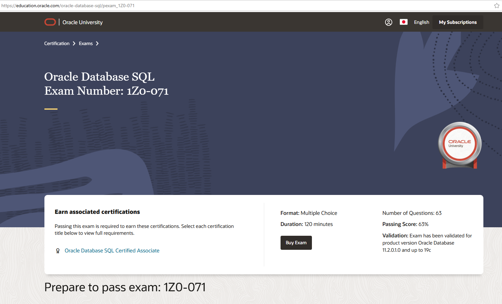Open the chevron after Certification breadcrumb
This screenshot has width=502, height=304.
tap(73, 43)
